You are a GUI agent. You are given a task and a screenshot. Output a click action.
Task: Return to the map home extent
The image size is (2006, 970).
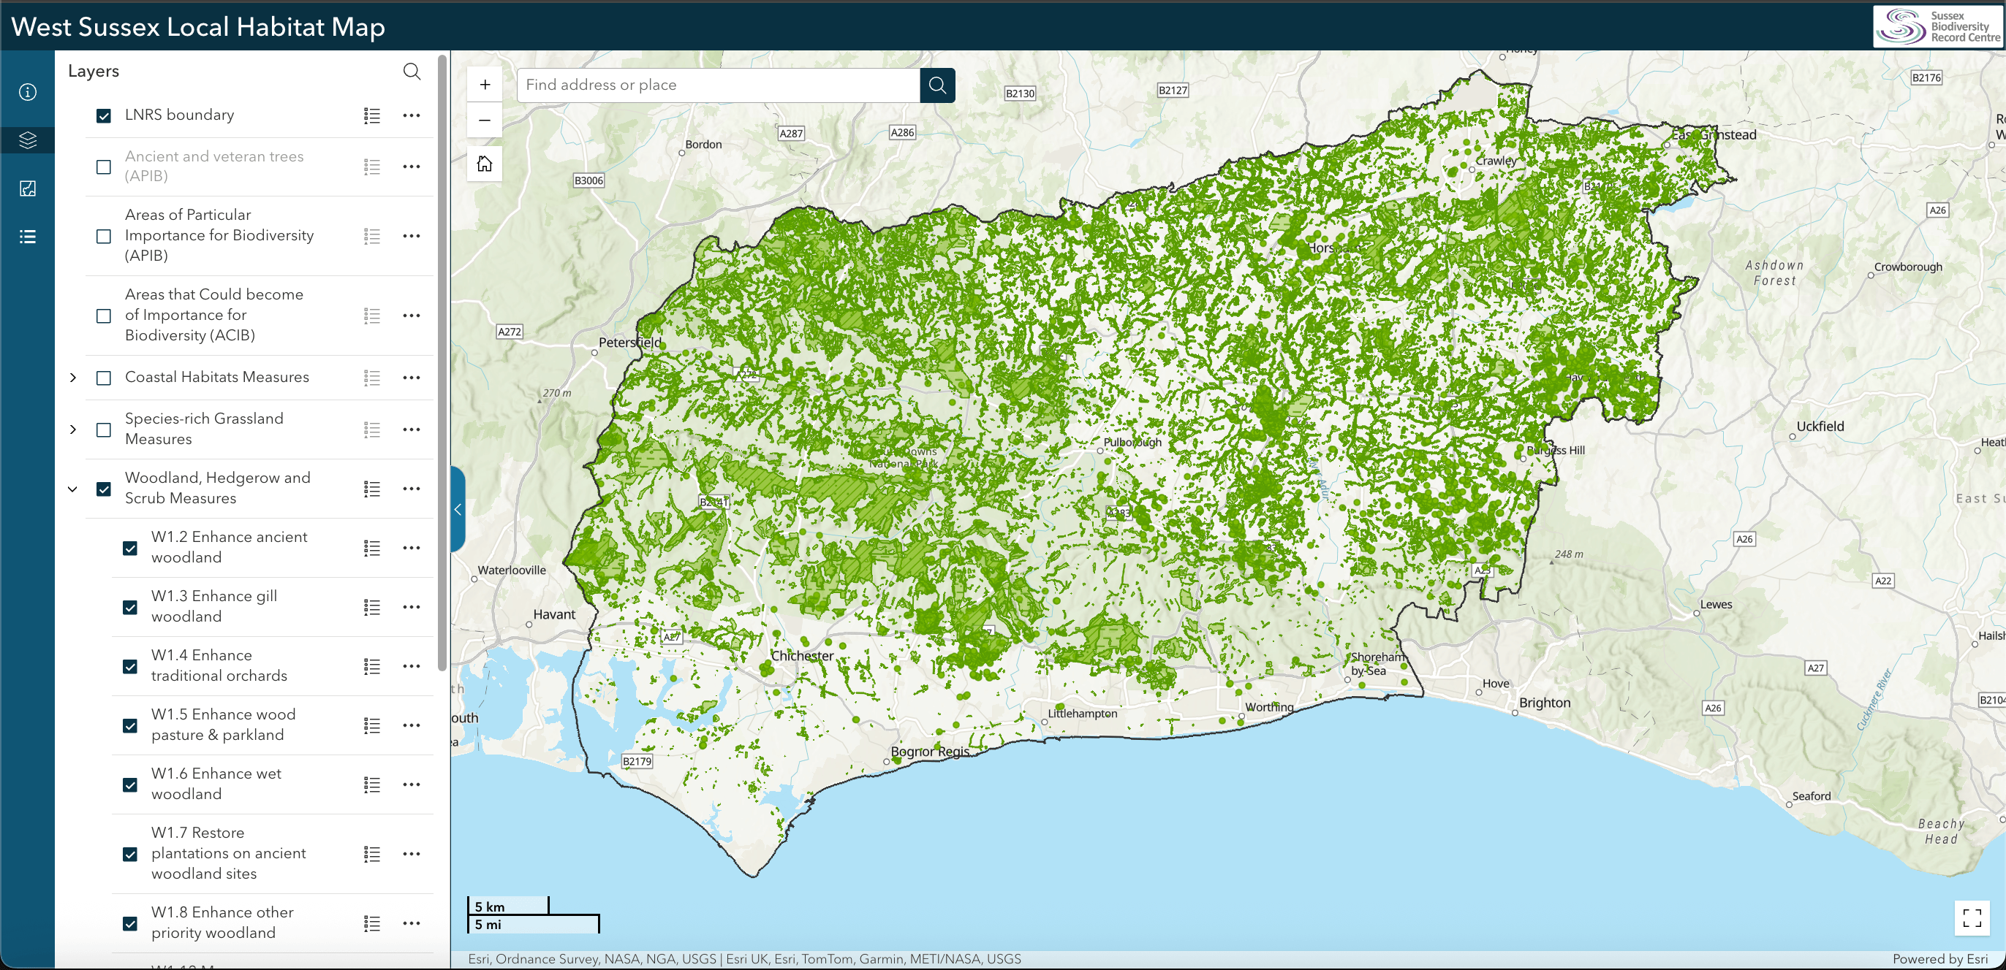[485, 164]
